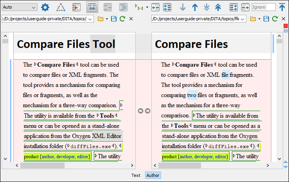Toggle the ignore whitespaces toolbar button
Image resolution: width=289 pixels, height=182 pixels.
[x=123, y=7]
